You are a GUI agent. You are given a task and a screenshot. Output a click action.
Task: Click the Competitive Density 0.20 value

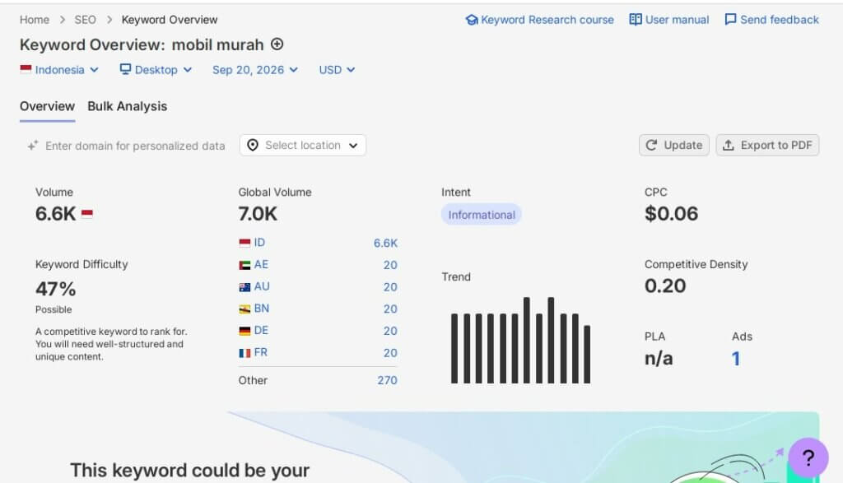point(665,286)
